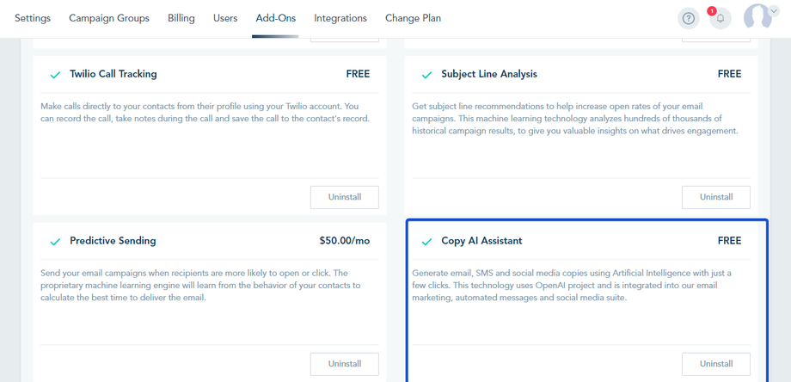
Task: Open the Settings tab
Action: point(33,18)
